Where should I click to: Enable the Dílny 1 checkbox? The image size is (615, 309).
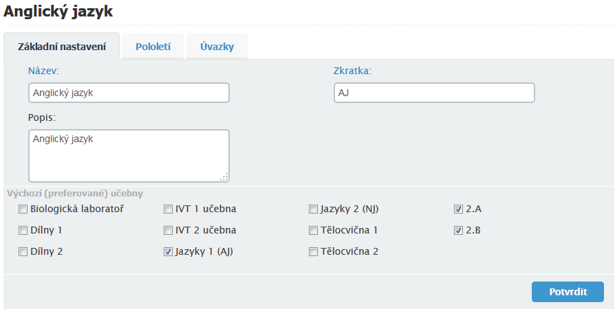[x=23, y=230]
